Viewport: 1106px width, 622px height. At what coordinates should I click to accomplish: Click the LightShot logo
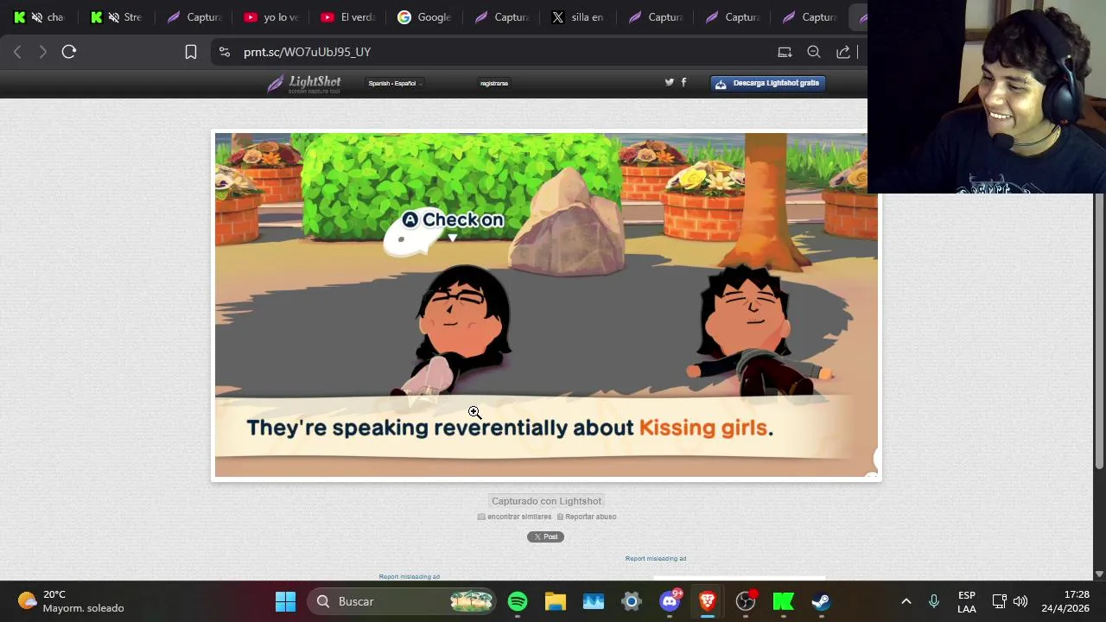click(x=304, y=83)
